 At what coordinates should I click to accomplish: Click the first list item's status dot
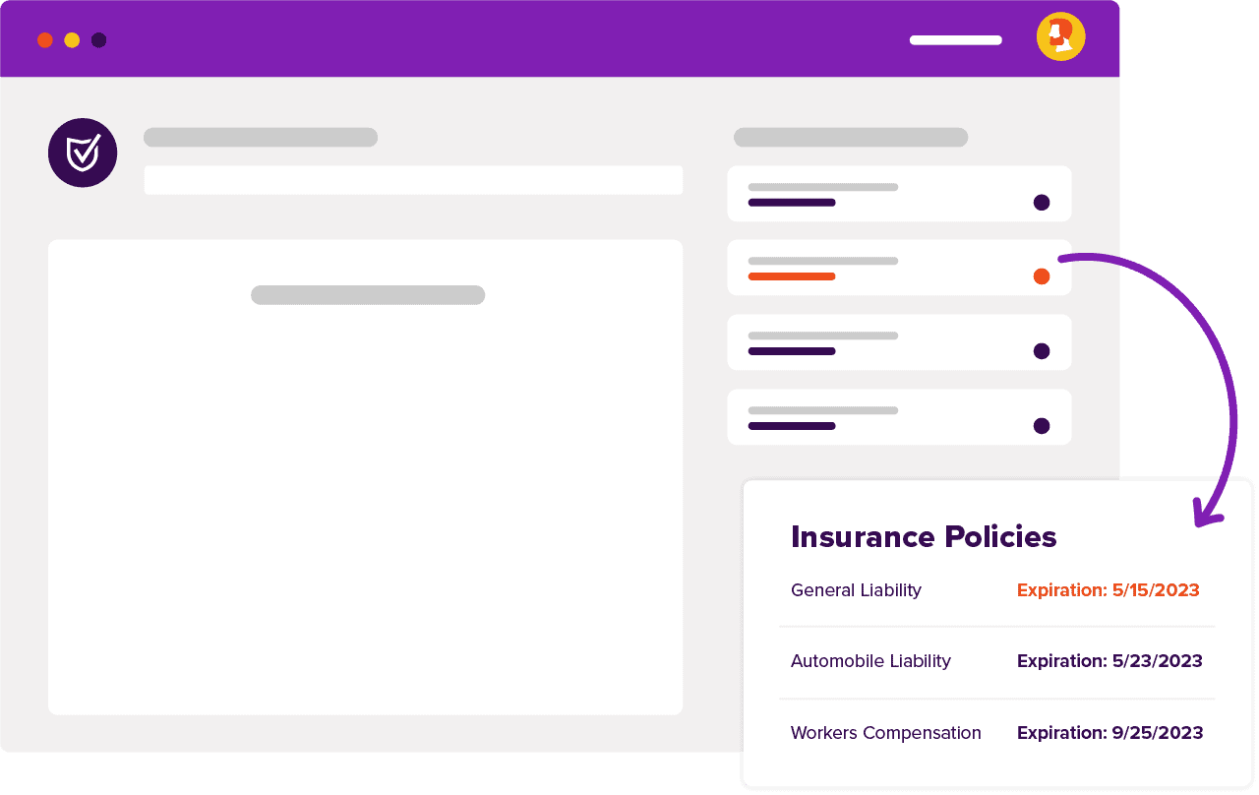(x=1042, y=203)
